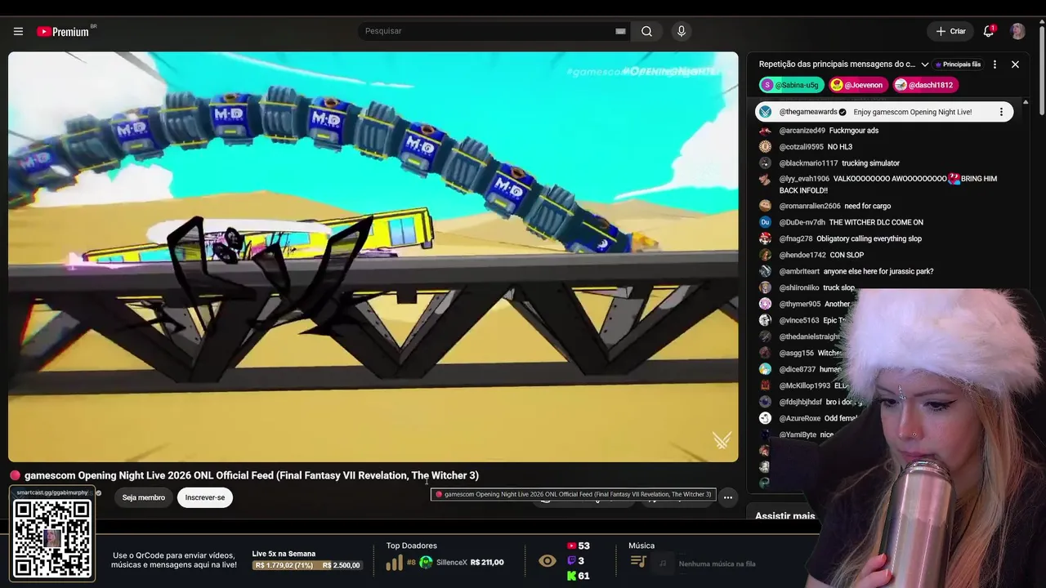This screenshot has height=588, width=1046.
Task: Click username @DuDe-nv7dh in chat
Action: (802, 222)
